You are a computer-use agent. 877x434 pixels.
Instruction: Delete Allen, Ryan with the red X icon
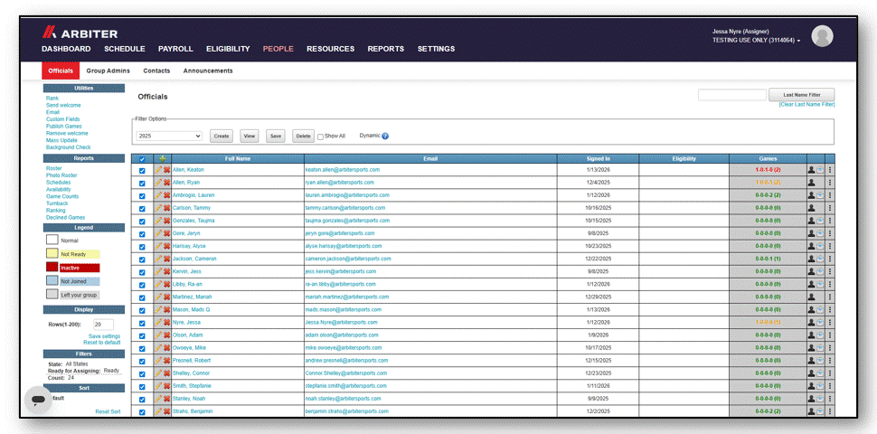click(x=166, y=183)
